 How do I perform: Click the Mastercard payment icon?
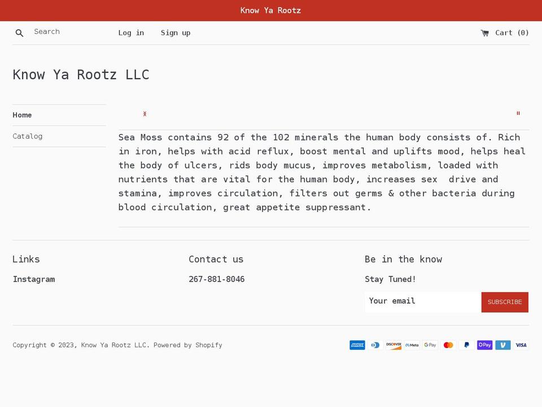click(x=448, y=345)
